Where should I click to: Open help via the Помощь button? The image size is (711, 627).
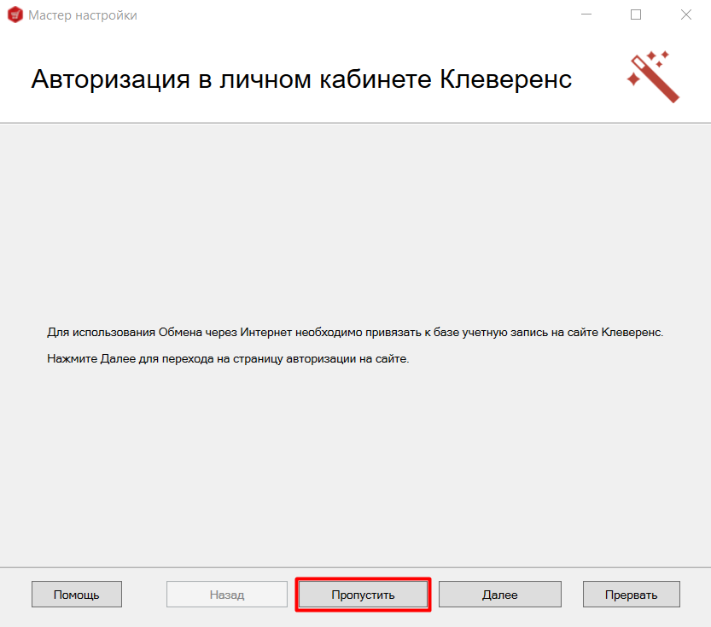[77, 595]
